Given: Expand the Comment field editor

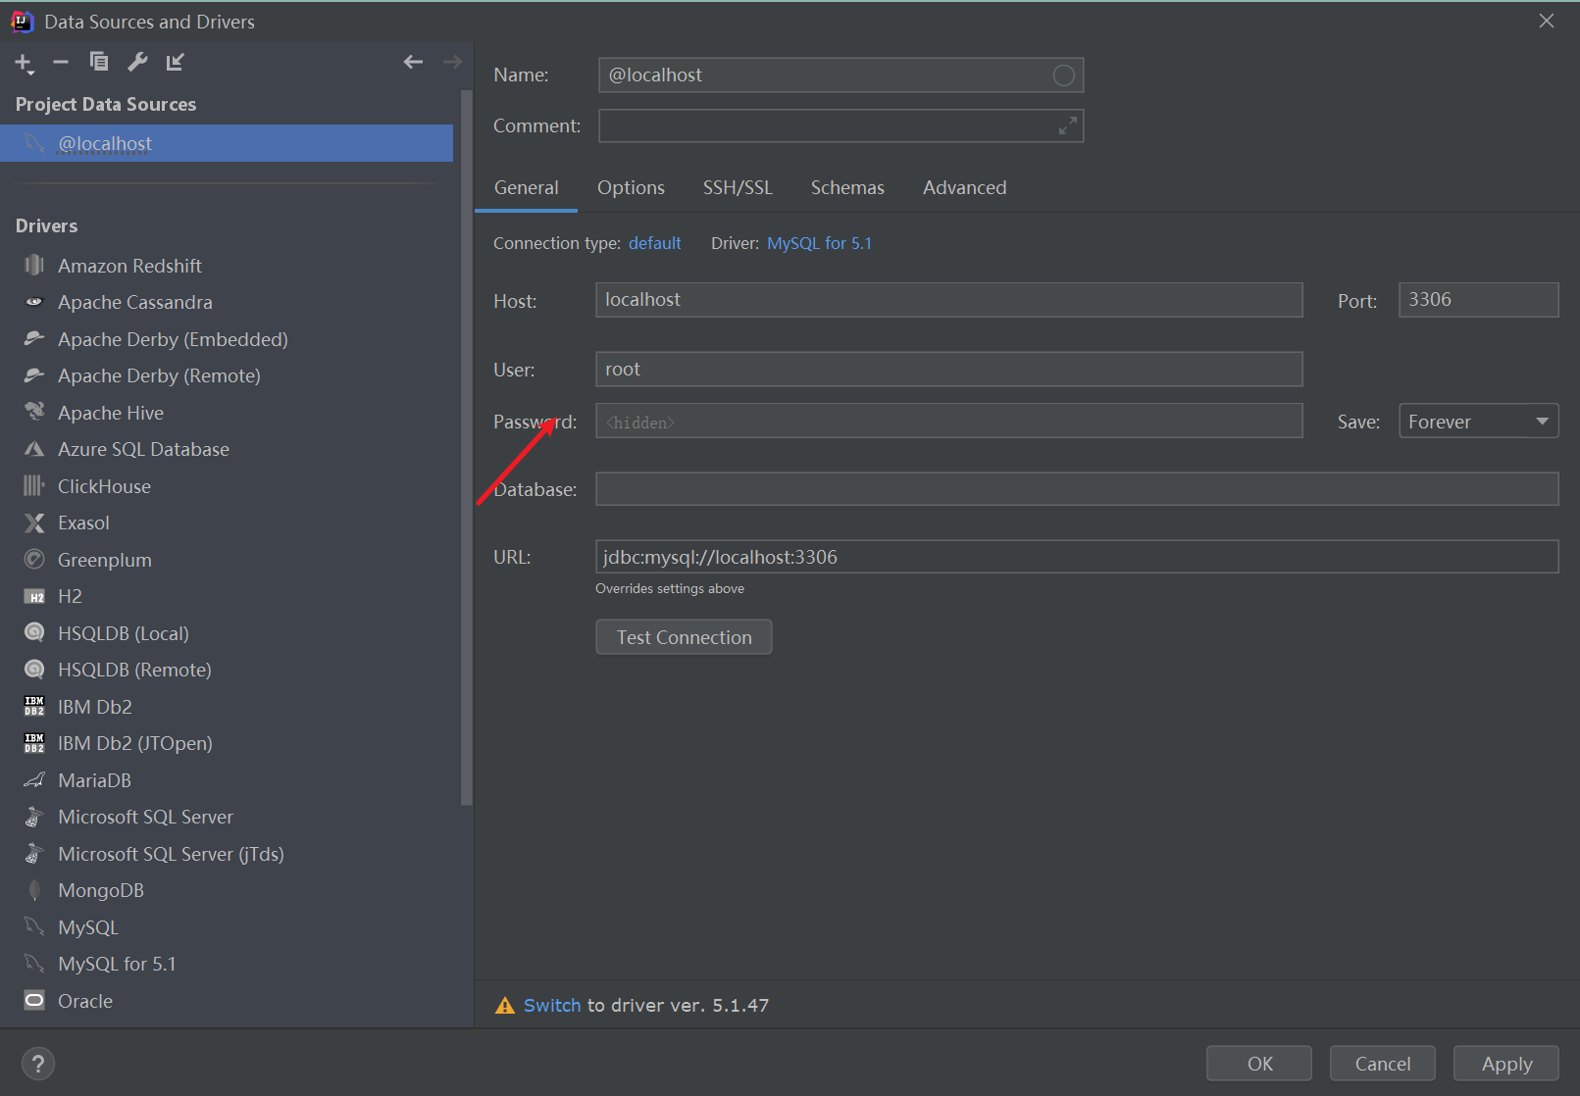Looking at the screenshot, I should [x=1068, y=126].
